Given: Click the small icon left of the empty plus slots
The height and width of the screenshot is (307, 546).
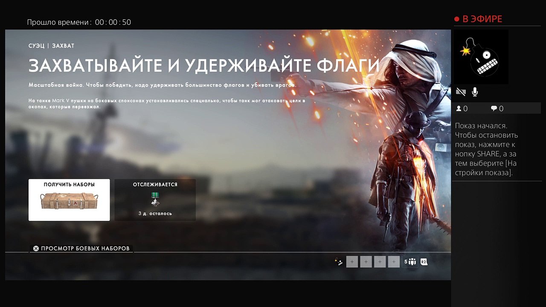Looking at the screenshot, I should tap(339, 262).
